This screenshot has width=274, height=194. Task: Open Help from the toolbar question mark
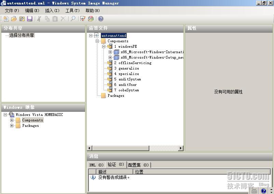coord(101,19)
